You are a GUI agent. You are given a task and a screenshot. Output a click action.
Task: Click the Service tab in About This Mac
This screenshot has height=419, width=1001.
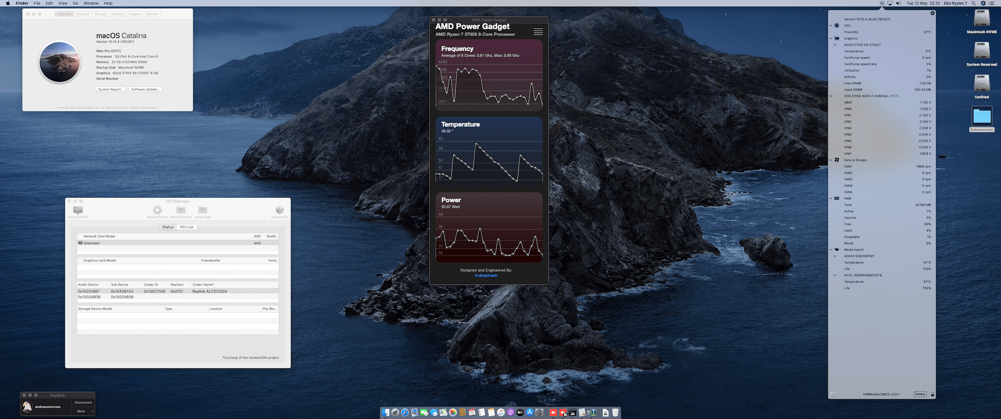(x=152, y=14)
